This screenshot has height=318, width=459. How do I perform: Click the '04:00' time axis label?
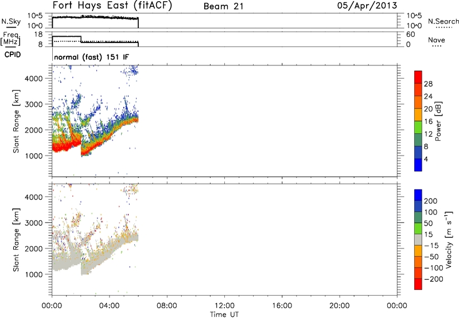click(x=109, y=306)
